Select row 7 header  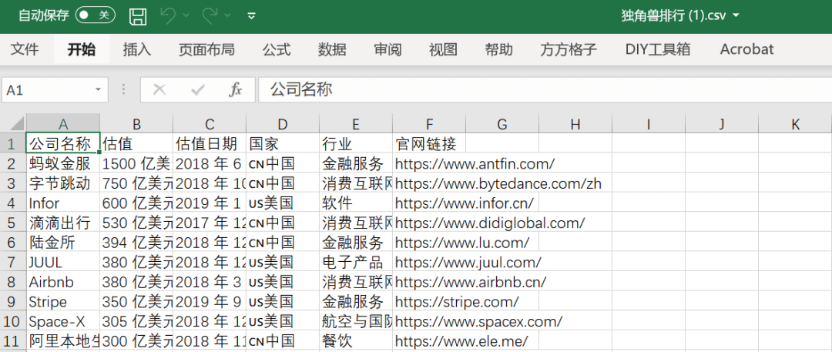[12, 263]
